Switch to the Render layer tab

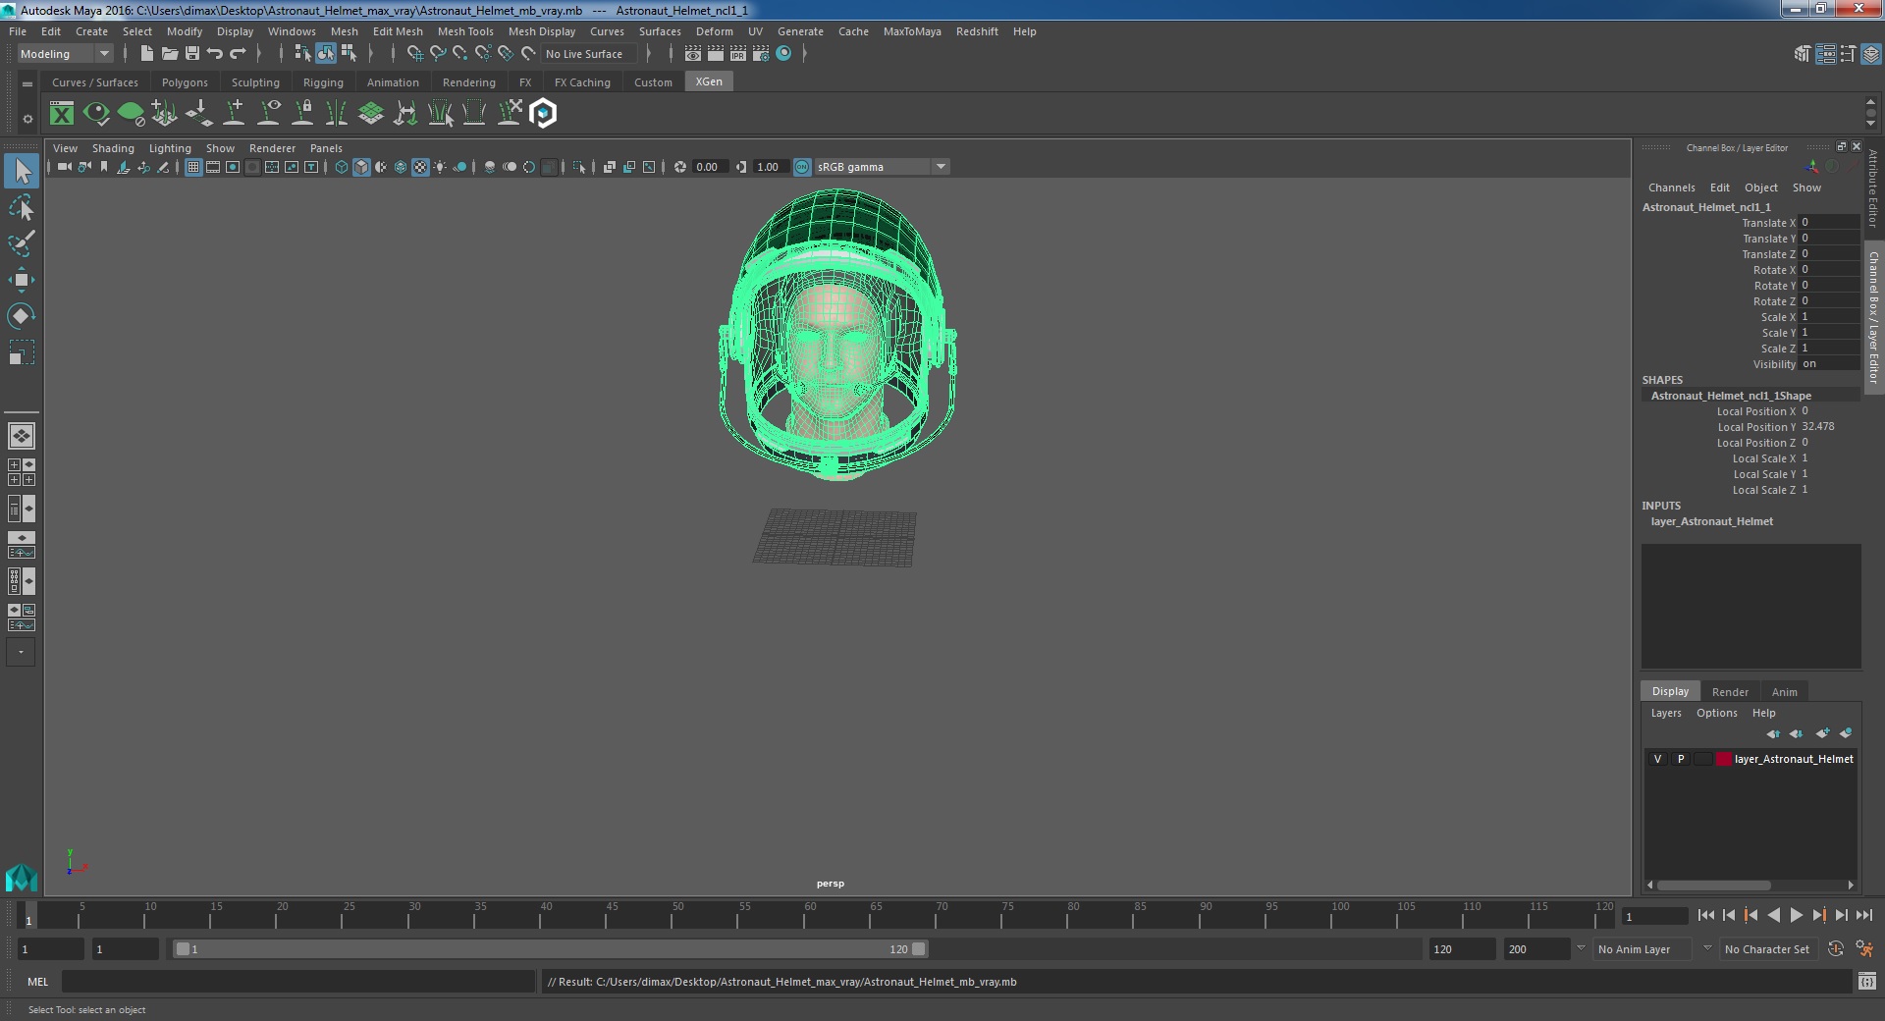pos(1730,692)
